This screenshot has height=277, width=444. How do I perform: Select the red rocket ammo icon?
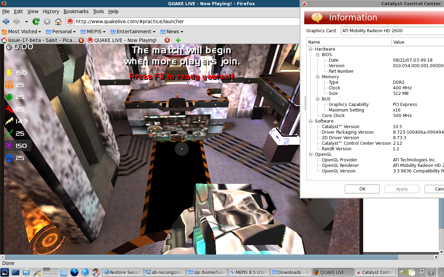9,109
